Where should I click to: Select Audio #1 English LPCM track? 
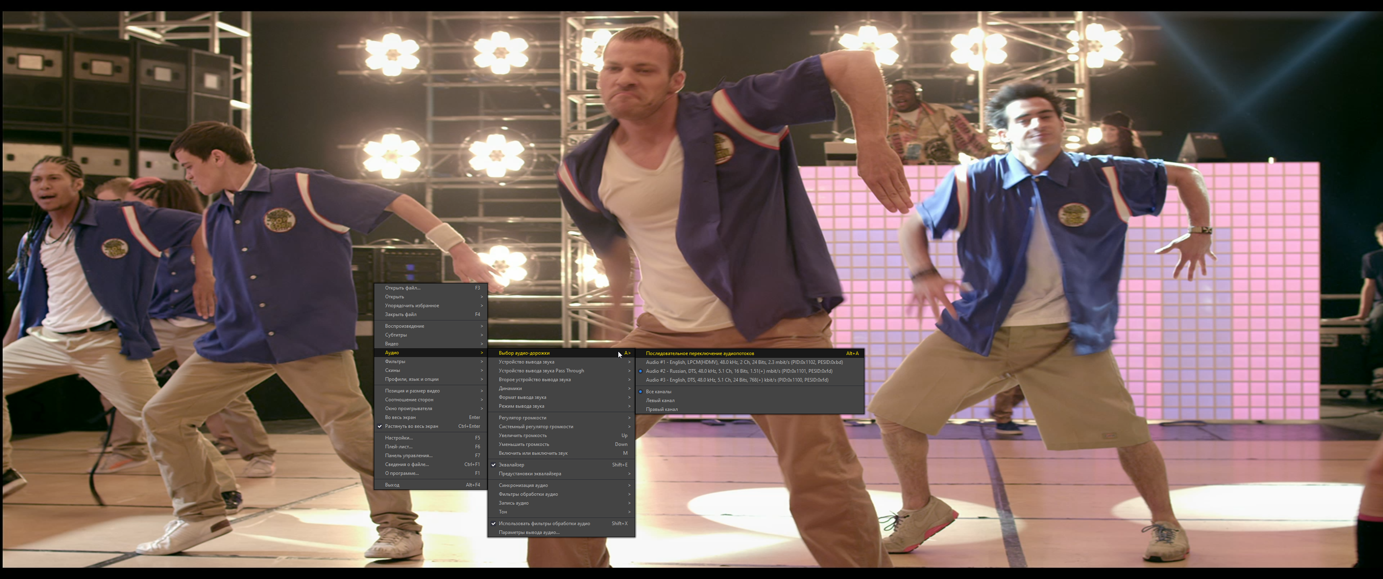[744, 362]
